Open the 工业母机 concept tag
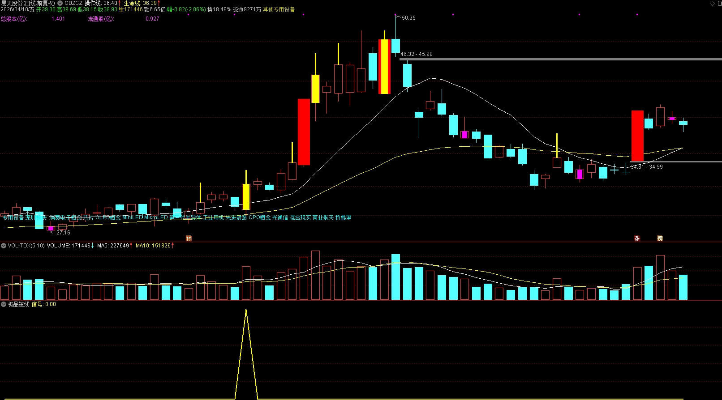 click(213, 218)
